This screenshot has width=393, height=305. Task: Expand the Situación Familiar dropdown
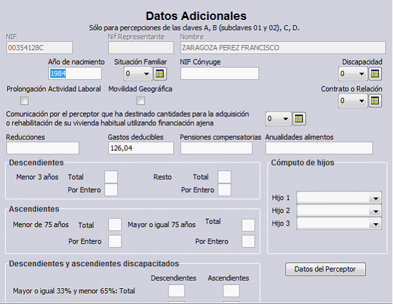tap(147, 74)
